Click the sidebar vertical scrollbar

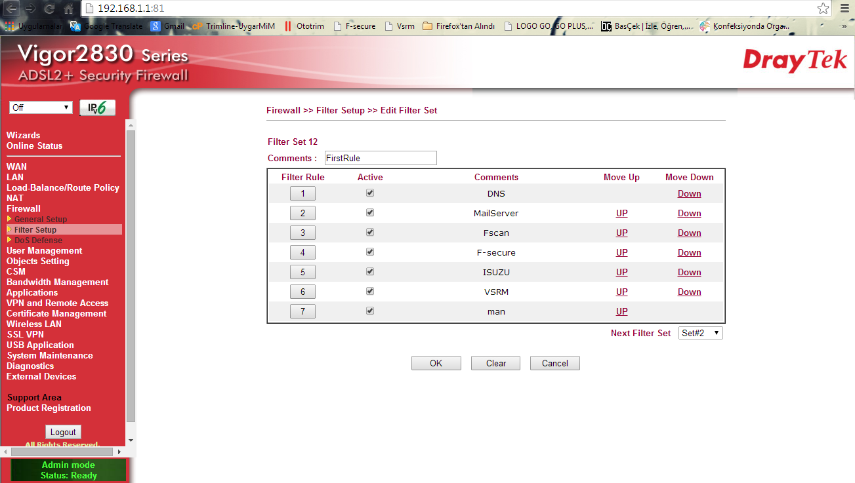pyautogui.click(x=131, y=275)
